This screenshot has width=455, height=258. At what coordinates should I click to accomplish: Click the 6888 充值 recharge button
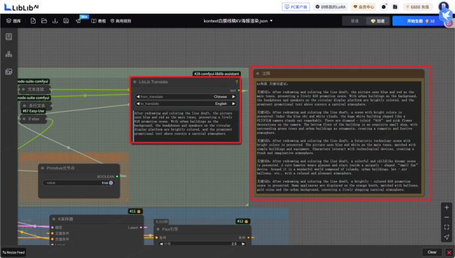417,7
